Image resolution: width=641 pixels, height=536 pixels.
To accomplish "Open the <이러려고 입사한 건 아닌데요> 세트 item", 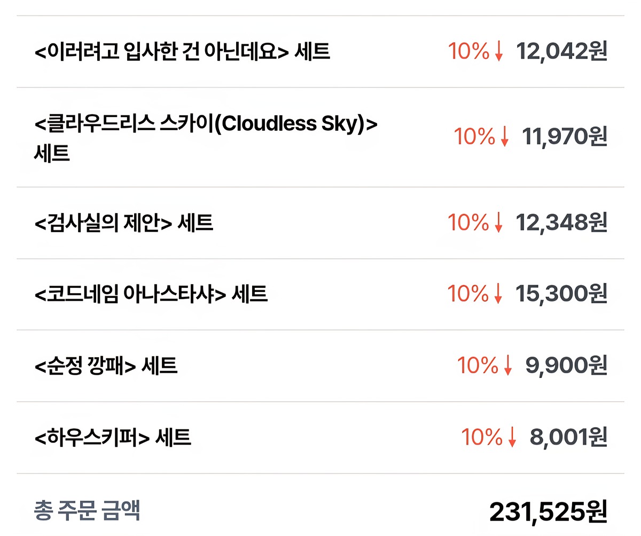I will 182,52.
